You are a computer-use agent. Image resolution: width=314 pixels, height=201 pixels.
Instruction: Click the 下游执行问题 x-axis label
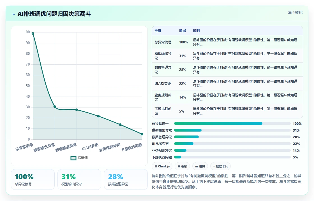[x=131, y=148]
